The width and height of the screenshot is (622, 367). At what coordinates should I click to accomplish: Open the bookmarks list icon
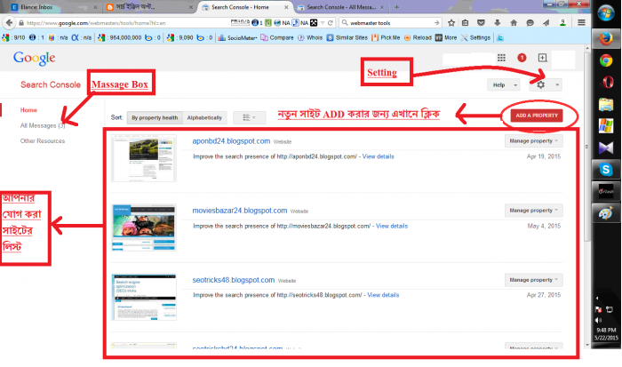point(466,22)
